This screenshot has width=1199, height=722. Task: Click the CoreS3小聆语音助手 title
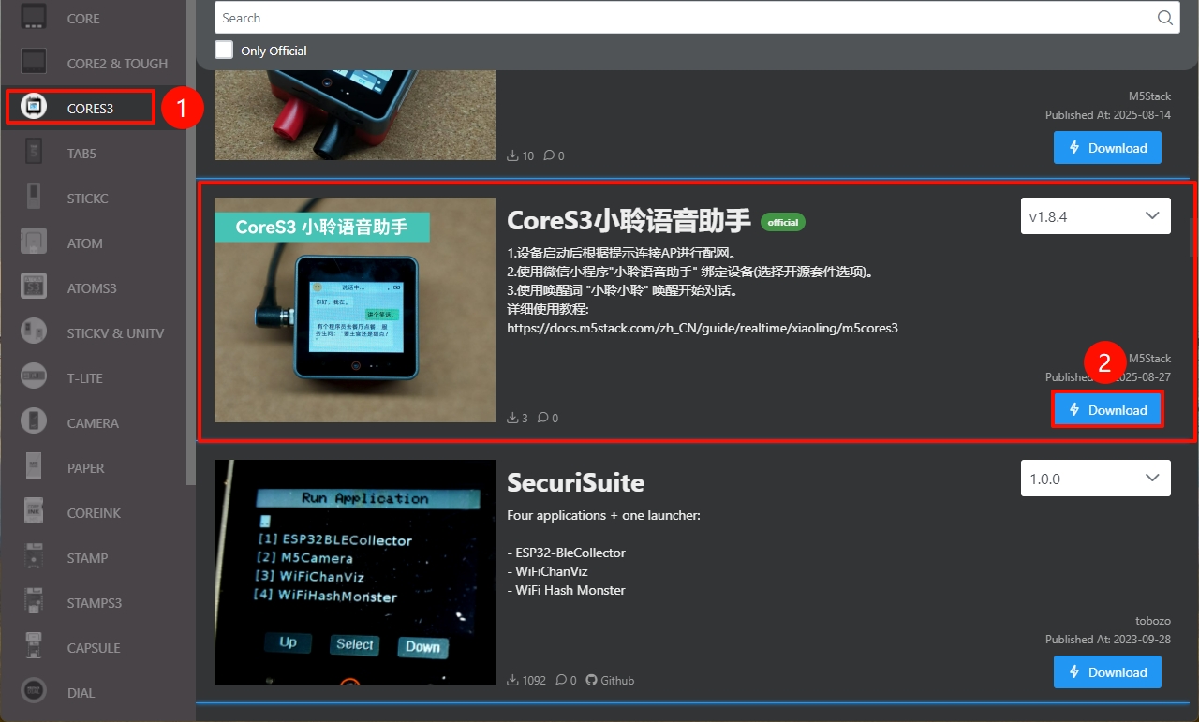coord(629,220)
